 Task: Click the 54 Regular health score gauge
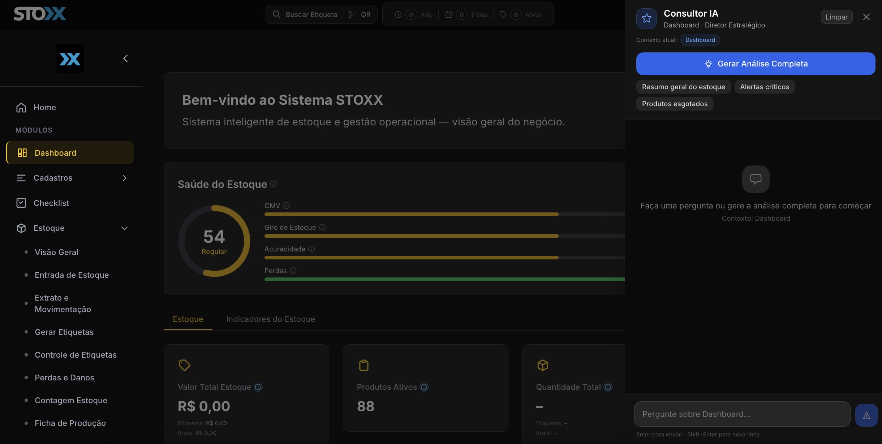point(214,241)
